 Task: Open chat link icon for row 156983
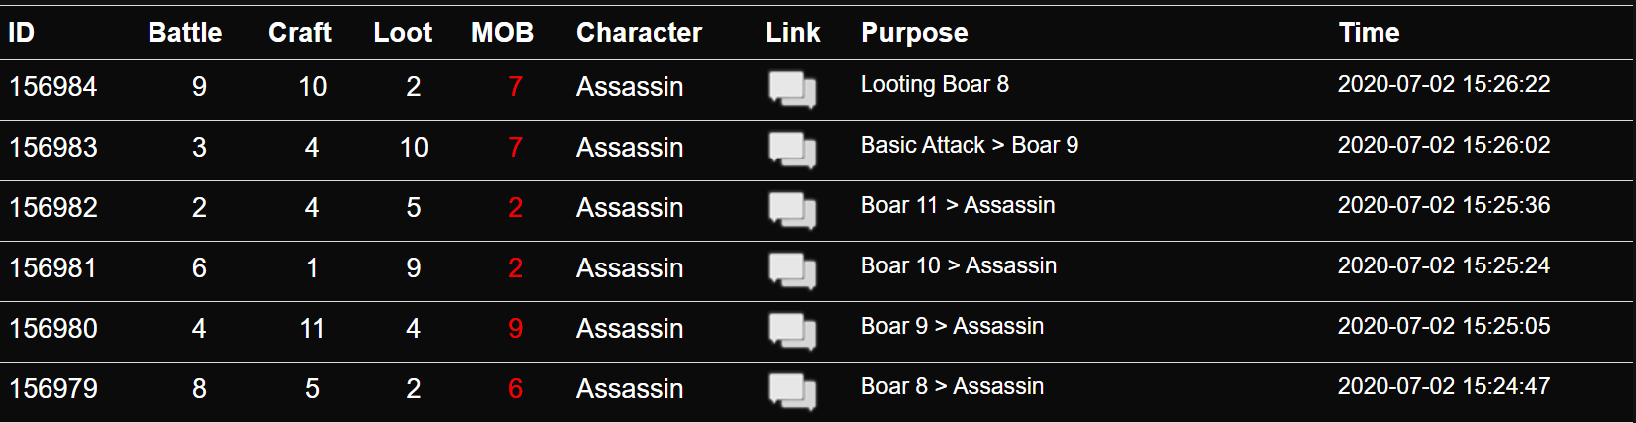[792, 150]
